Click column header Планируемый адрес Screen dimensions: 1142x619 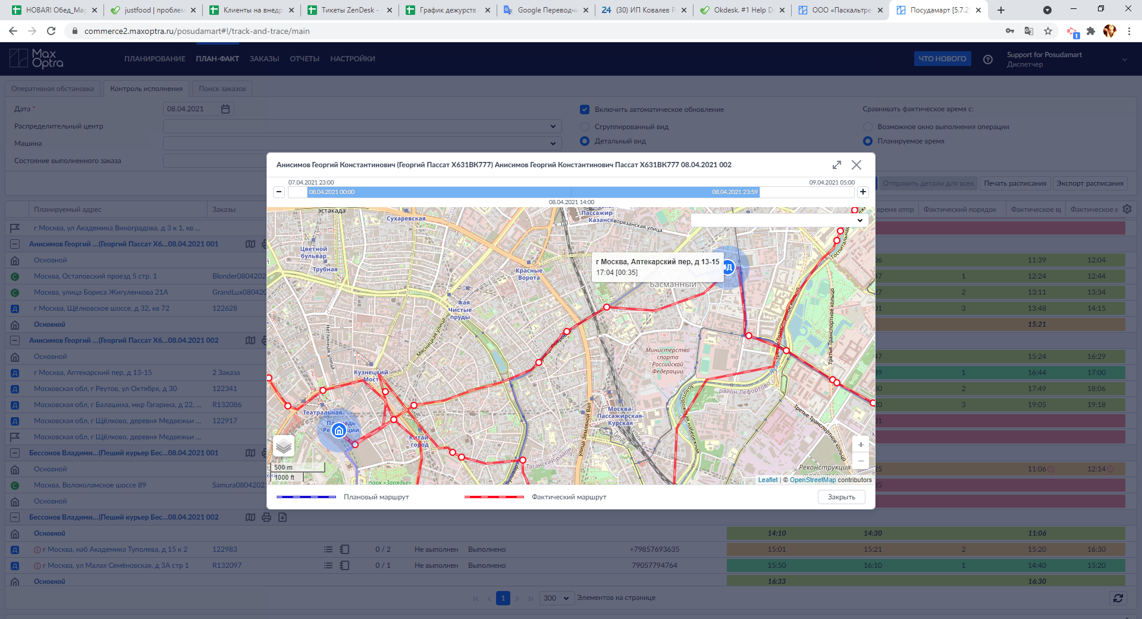point(67,210)
